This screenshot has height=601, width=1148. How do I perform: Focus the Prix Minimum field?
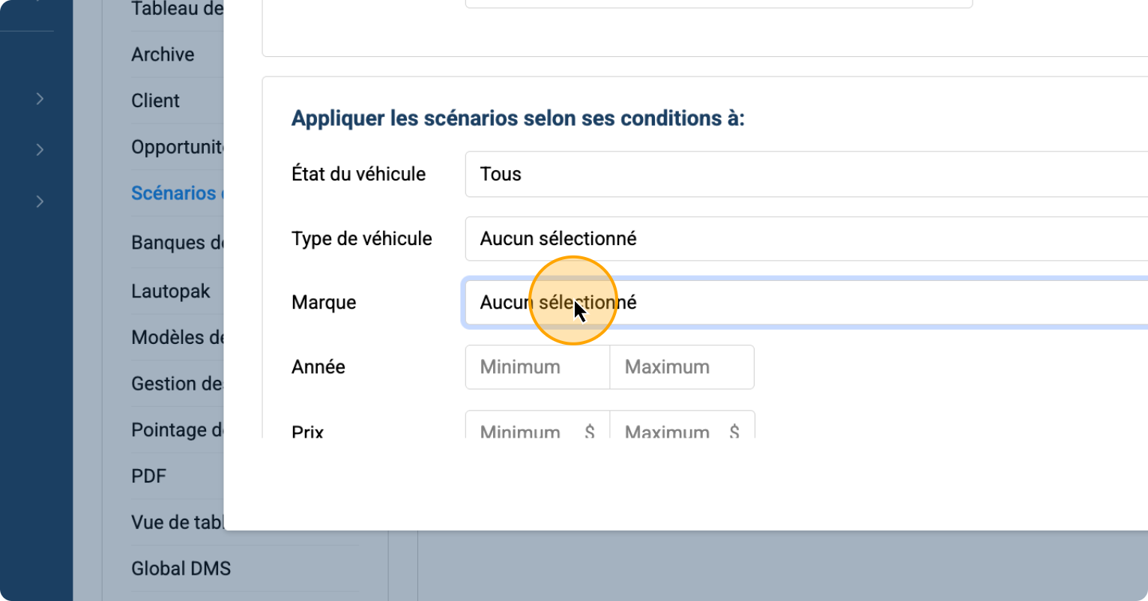click(x=528, y=429)
